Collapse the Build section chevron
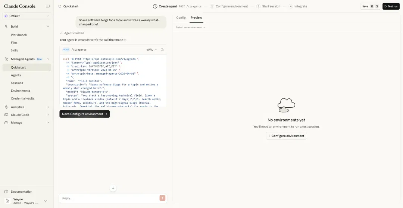The height and width of the screenshot is (208, 403). pyautogui.click(x=48, y=26)
